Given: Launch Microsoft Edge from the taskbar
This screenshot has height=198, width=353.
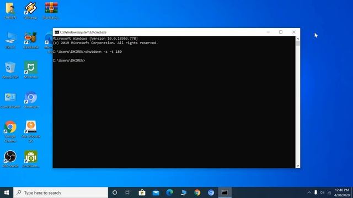Looking at the screenshot, I should point(169,193).
